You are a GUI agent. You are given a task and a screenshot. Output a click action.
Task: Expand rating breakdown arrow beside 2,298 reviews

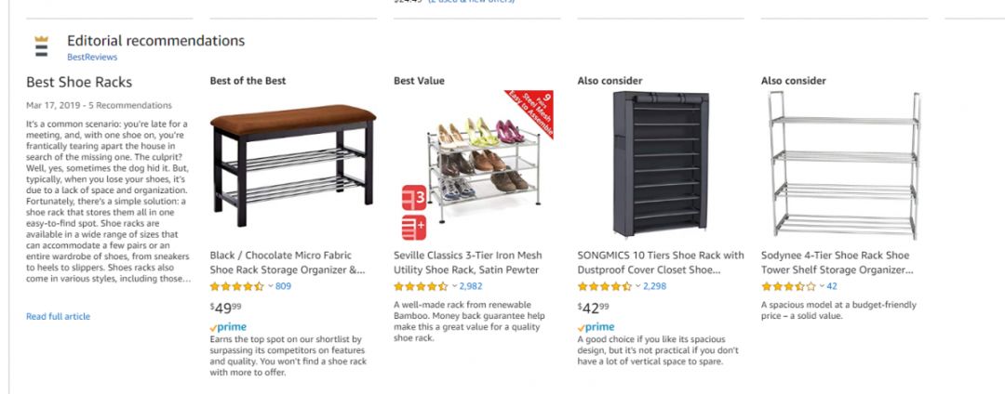[637, 286]
